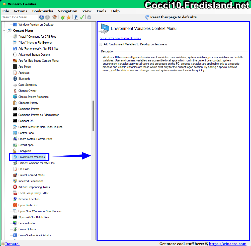The width and height of the screenshot is (251, 246).
Task: Click the Advanced Startup Options spinner icon
Action: [15, 55]
